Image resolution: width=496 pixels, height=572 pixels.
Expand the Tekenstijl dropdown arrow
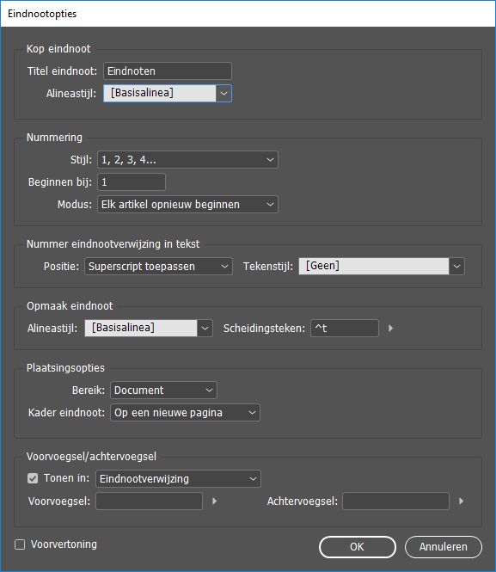click(x=456, y=267)
